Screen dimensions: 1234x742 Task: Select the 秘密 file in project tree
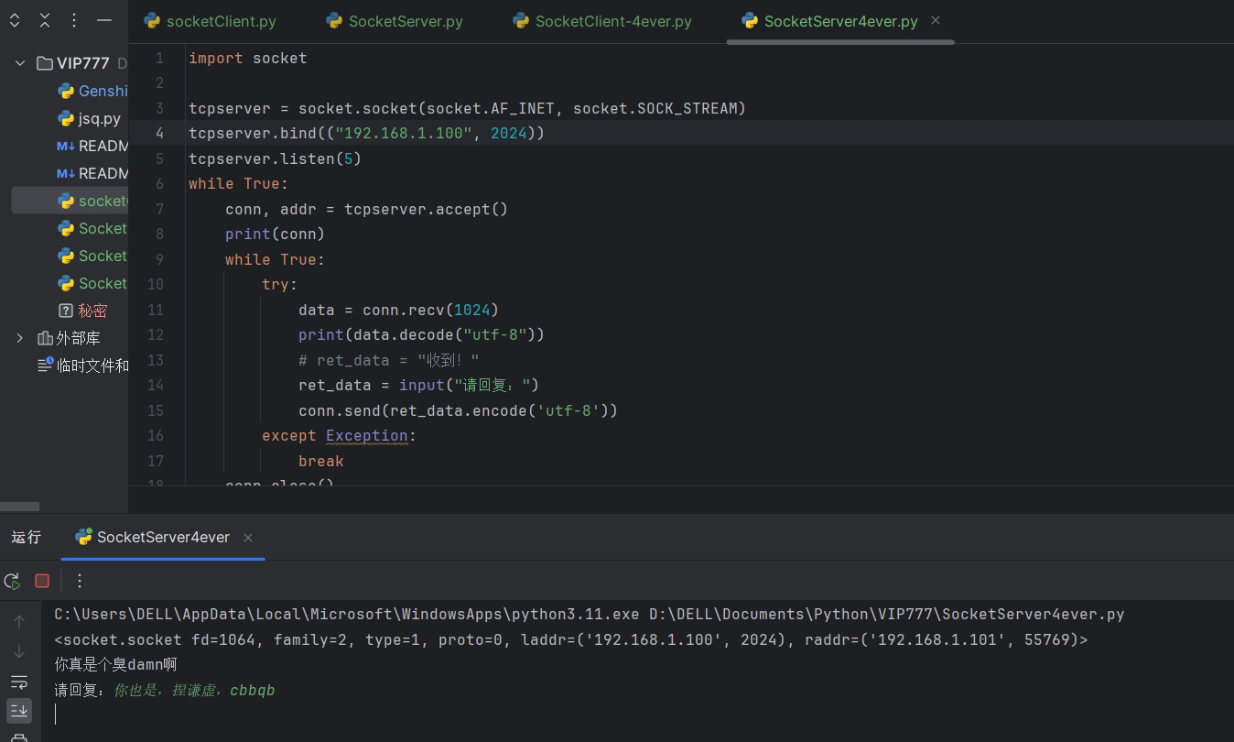click(92, 311)
